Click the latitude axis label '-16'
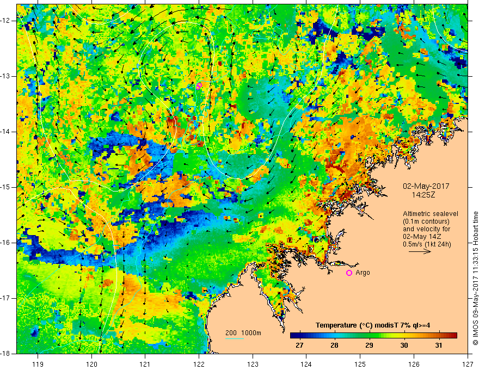Screen dimensions: 479x370 (6, 243)
